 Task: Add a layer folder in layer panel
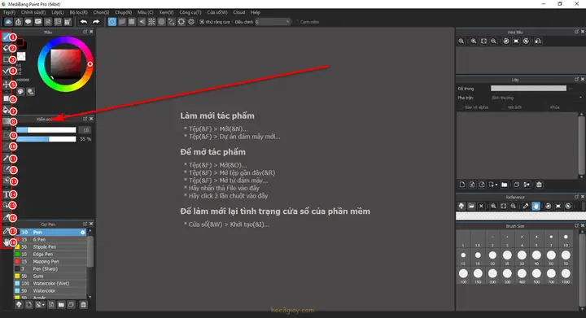tap(504, 185)
